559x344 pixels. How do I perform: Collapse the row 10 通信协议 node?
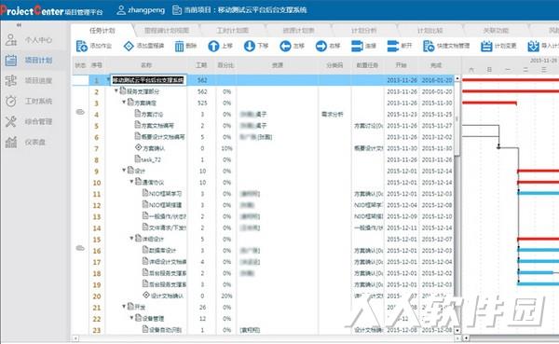pyautogui.click(x=131, y=182)
